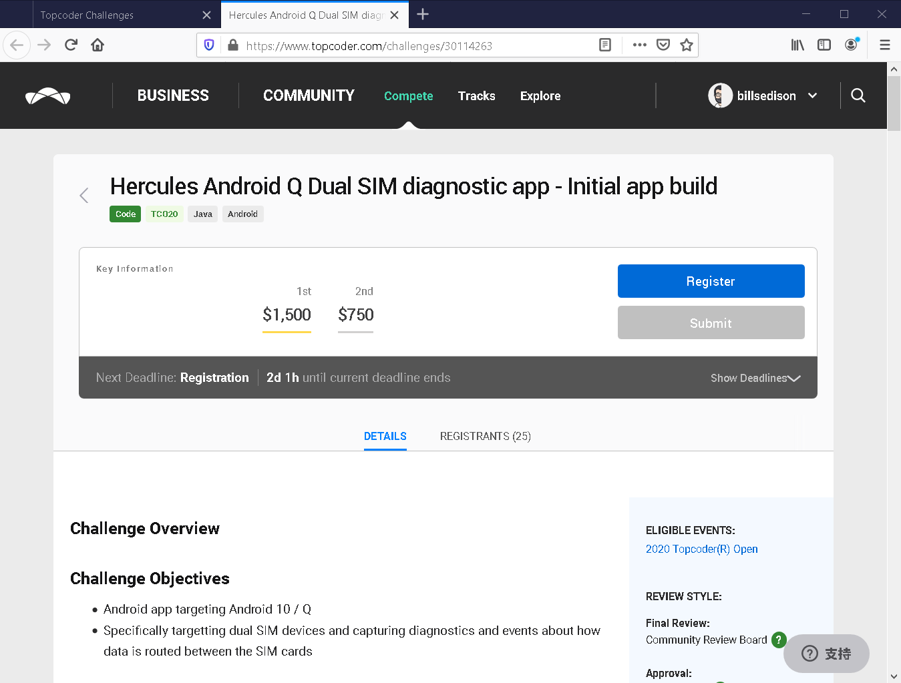Open the COMMUNITY section
The width and height of the screenshot is (901, 683).
[x=309, y=95]
